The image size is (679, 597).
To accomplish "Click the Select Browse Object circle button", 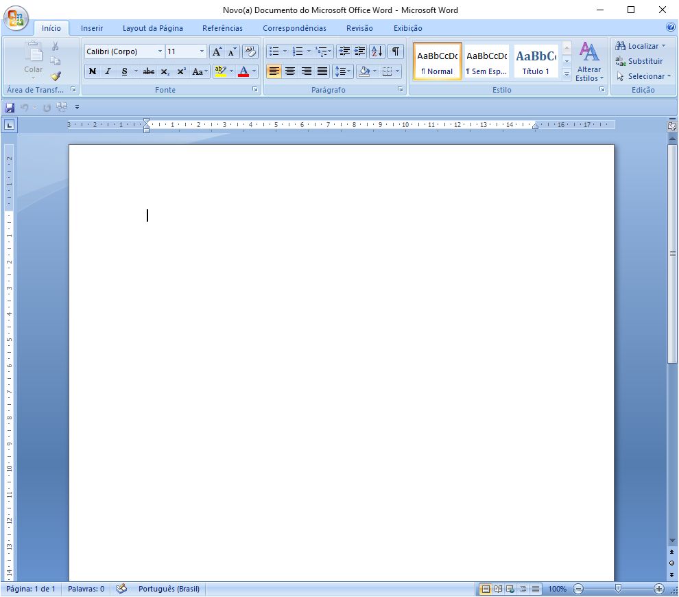I will [671, 563].
